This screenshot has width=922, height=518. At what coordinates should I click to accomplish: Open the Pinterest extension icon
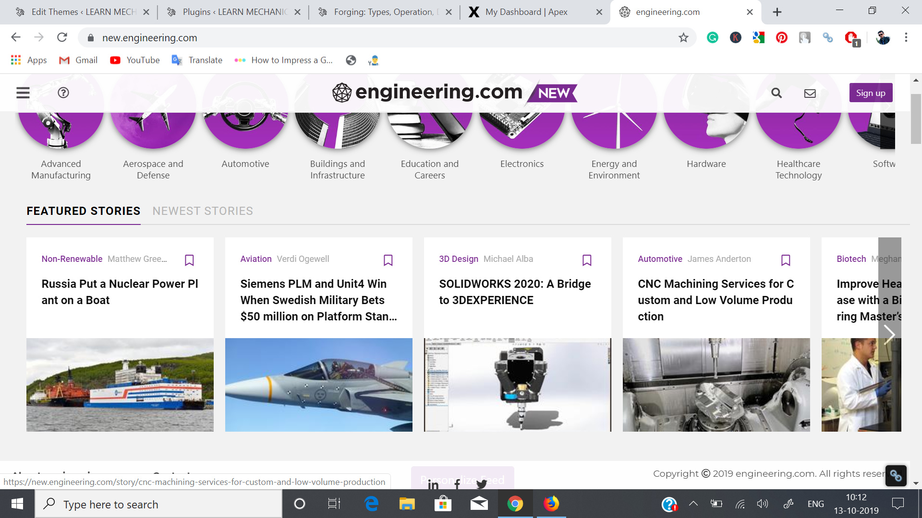tap(782, 37)
